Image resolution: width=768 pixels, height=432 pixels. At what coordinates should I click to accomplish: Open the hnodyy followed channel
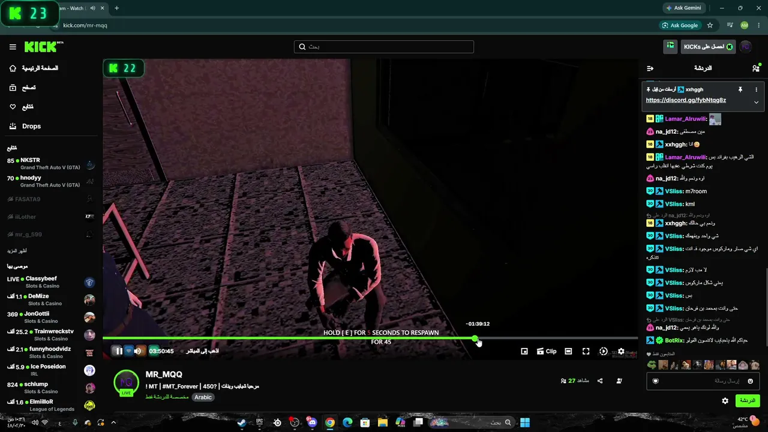pyautogui.click(x=51, y=182)
